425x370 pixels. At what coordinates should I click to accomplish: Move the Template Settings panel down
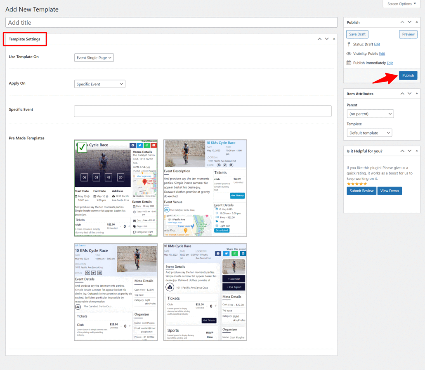pos(327,39)
